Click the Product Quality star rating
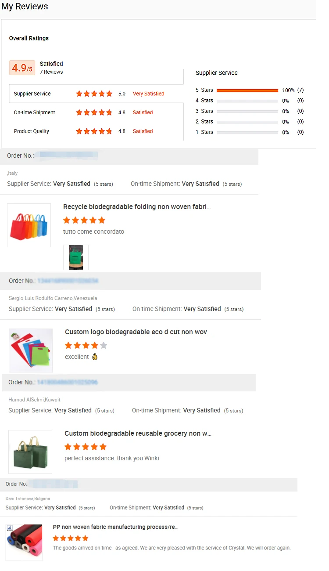Viewport: 329px width, 571px height. (x=94, y=131)
